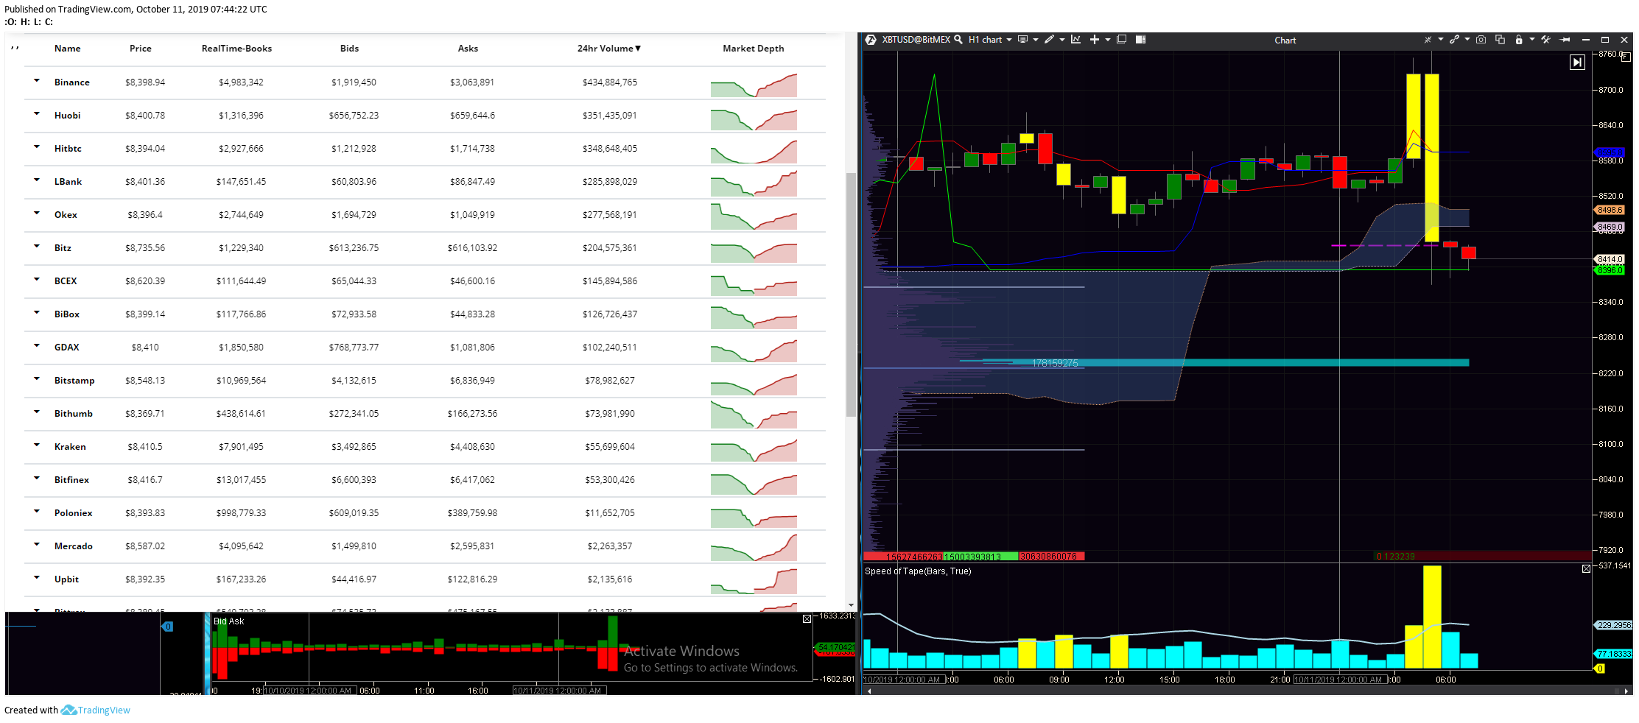The image size is (1639, 723).
Task: Click the Poloniex exchange name
Action: tap(73, 513)
